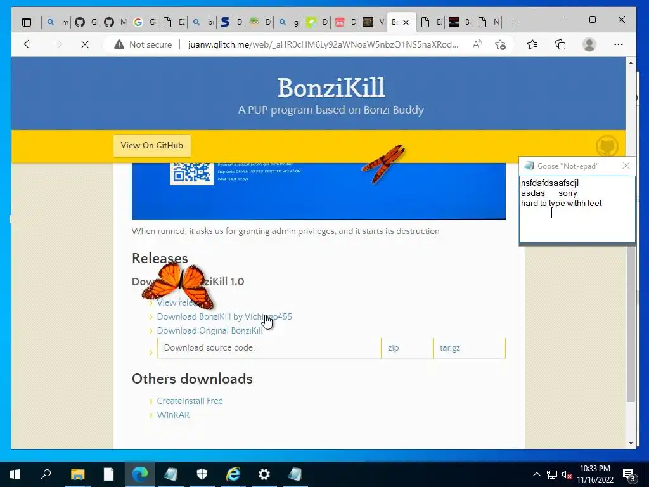Open File Explorer from the taskbar

[x=77, y=474]
